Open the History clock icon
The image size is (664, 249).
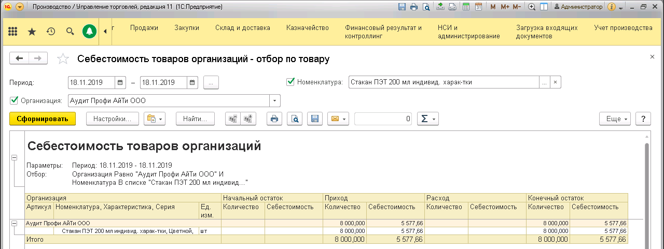pyautogui.click(x=51, y=32)
